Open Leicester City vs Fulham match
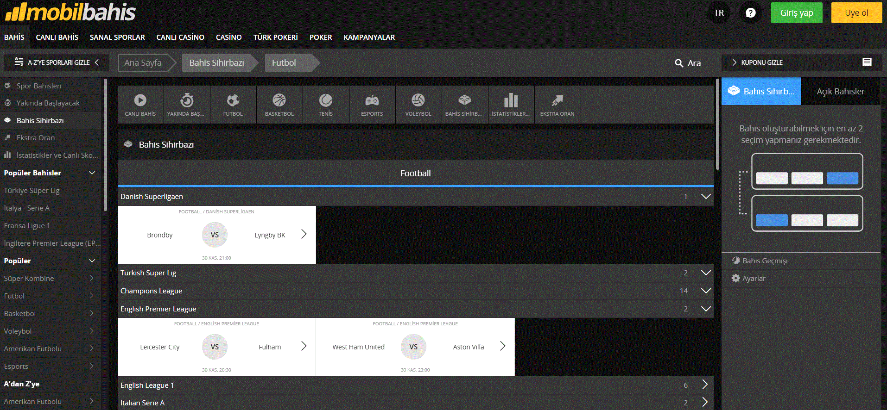 tap(217, 347)
